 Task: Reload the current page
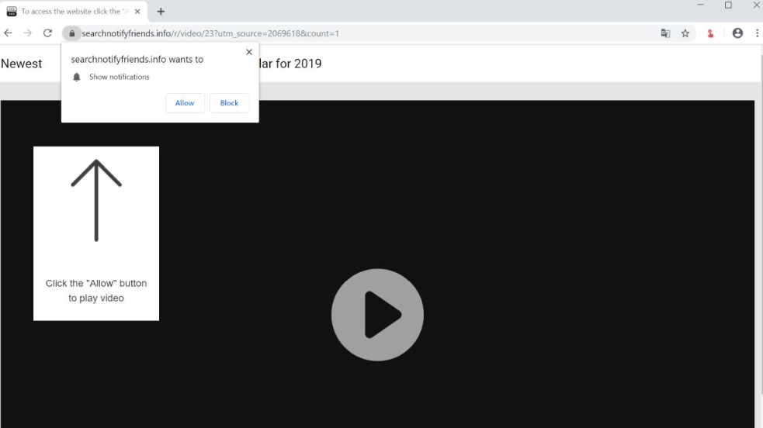click(x=47, y=33)
